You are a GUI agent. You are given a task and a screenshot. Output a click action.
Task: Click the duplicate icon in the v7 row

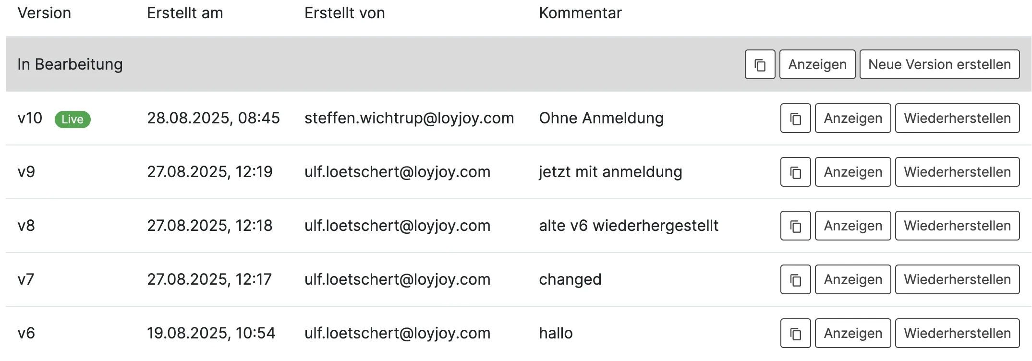tap(795, 279)
